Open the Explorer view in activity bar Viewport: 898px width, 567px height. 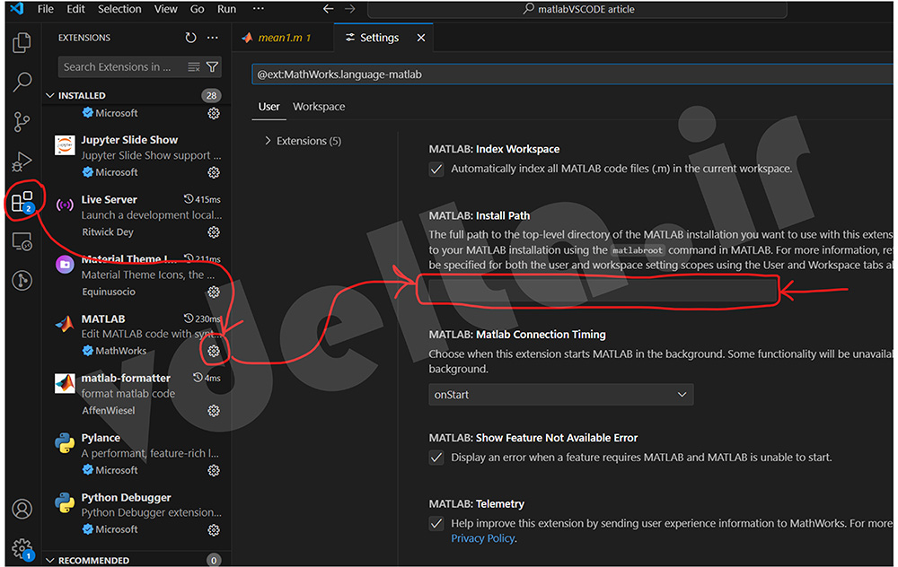[22, 42]
